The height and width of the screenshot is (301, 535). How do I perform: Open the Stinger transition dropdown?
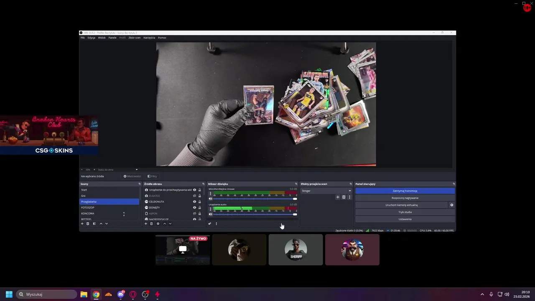326,191
